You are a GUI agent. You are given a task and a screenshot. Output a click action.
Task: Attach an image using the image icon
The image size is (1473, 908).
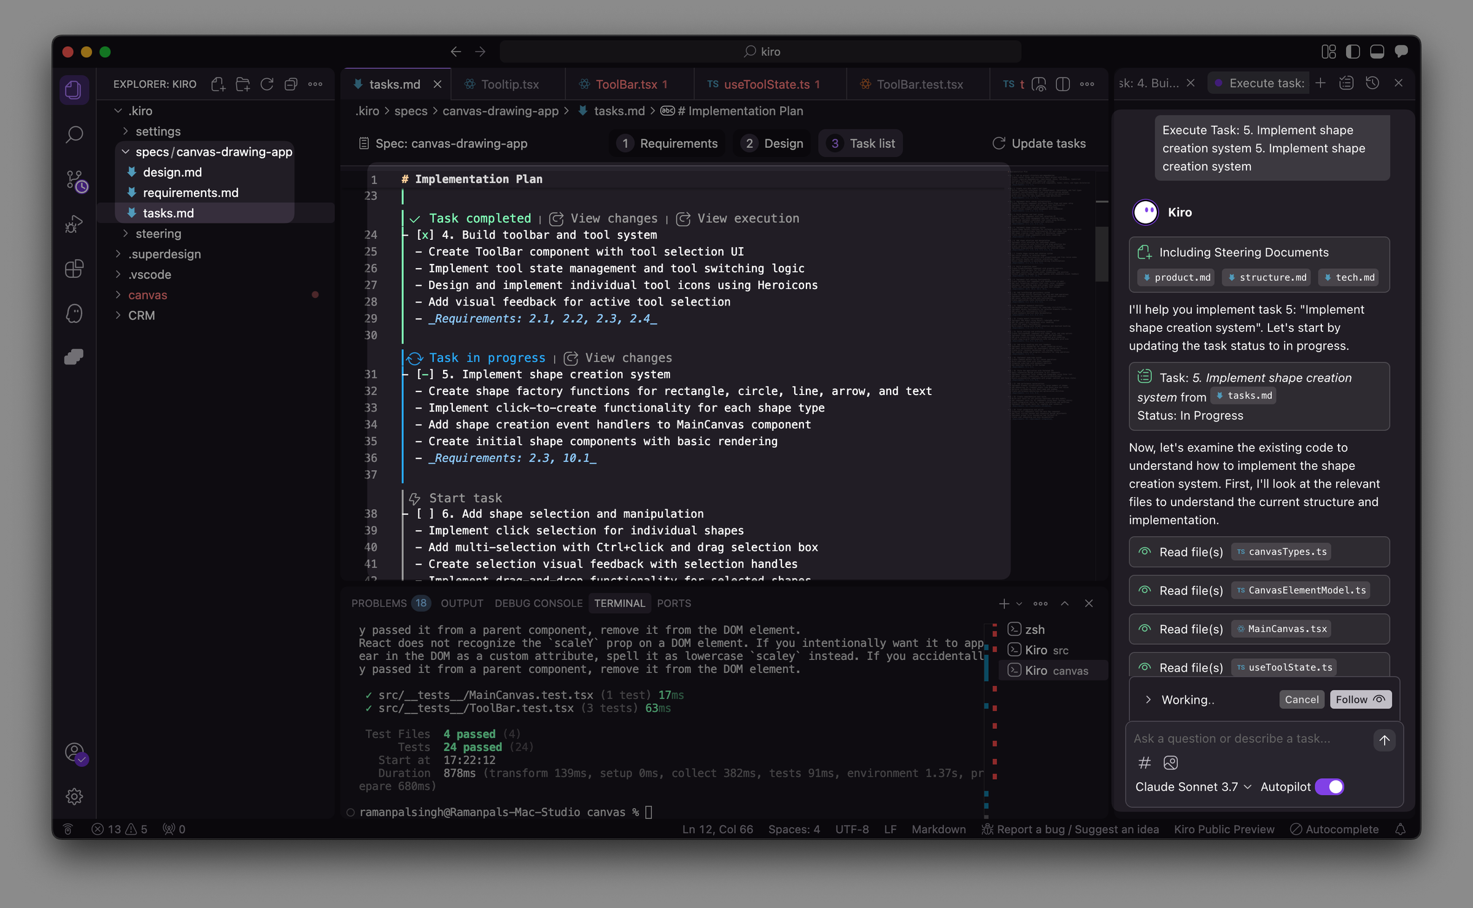(x=1171, y=763)
